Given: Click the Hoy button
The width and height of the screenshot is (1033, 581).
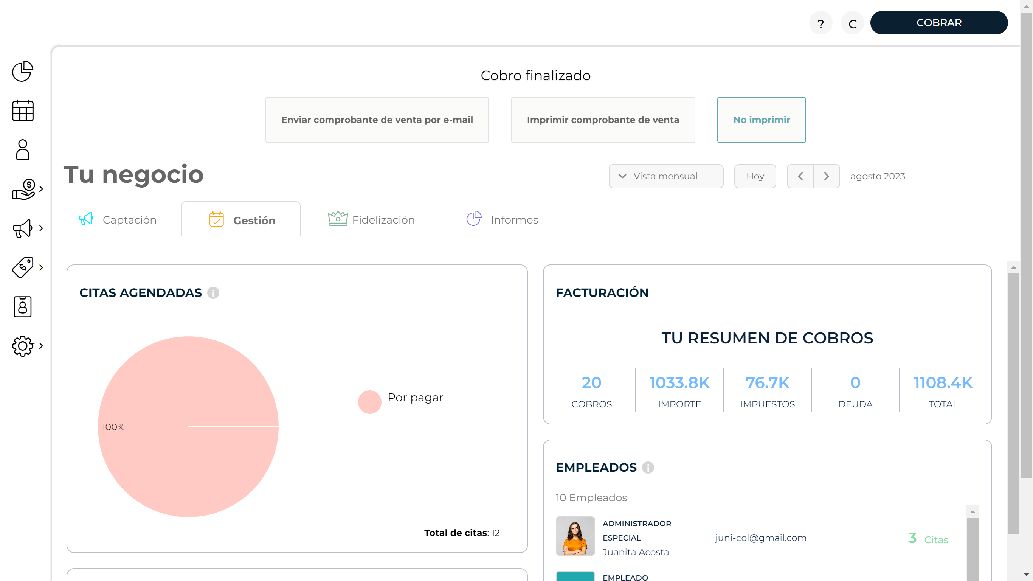Looking at the screenshot, I should tap(755, 176).
